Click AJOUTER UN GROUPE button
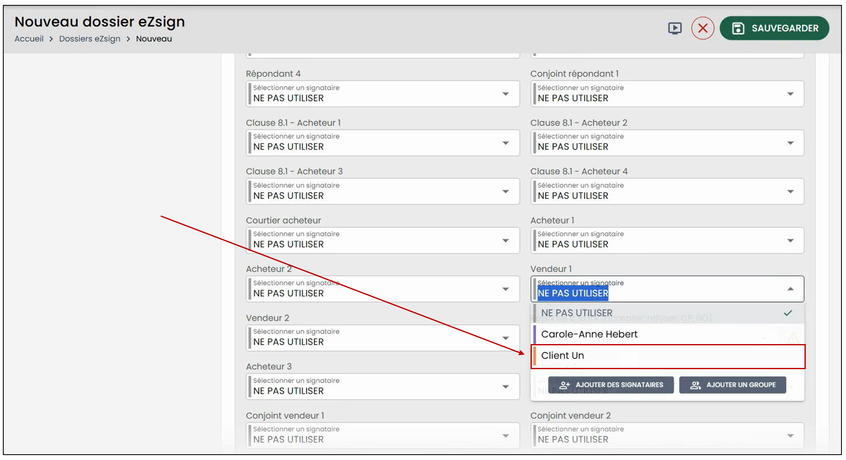 coord(733,385)
